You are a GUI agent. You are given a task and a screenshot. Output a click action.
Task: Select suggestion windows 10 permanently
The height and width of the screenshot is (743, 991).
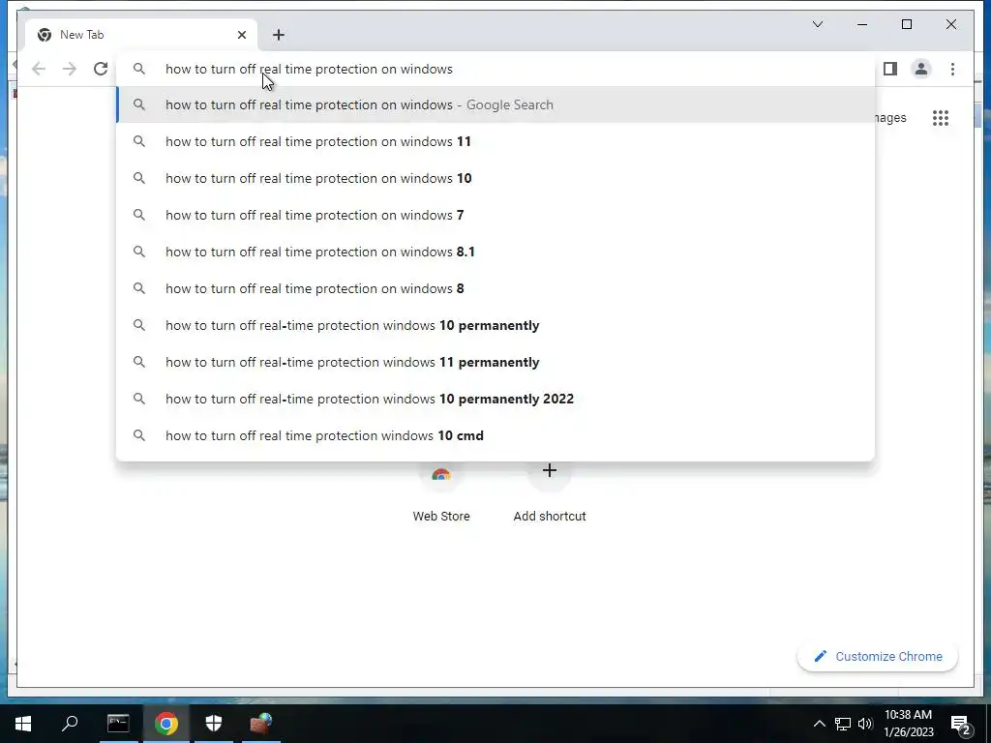496,325
